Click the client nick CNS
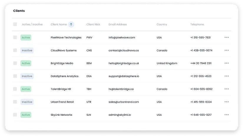Screen dimensions: 243x137 point(89,50)
